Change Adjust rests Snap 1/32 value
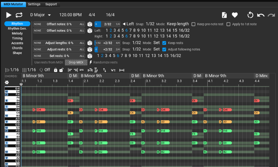The height and width of the screenshot is (167, 278). 136,49
